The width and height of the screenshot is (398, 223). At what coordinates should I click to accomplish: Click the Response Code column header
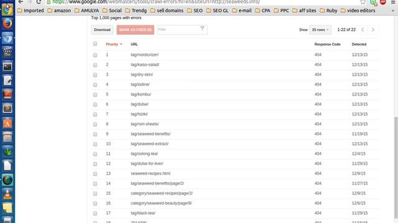coord(328,44)
